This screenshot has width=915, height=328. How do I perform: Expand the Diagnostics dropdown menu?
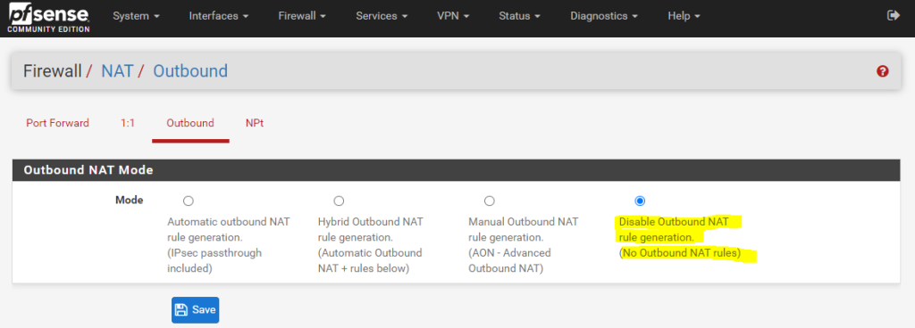tap(603, 16)
